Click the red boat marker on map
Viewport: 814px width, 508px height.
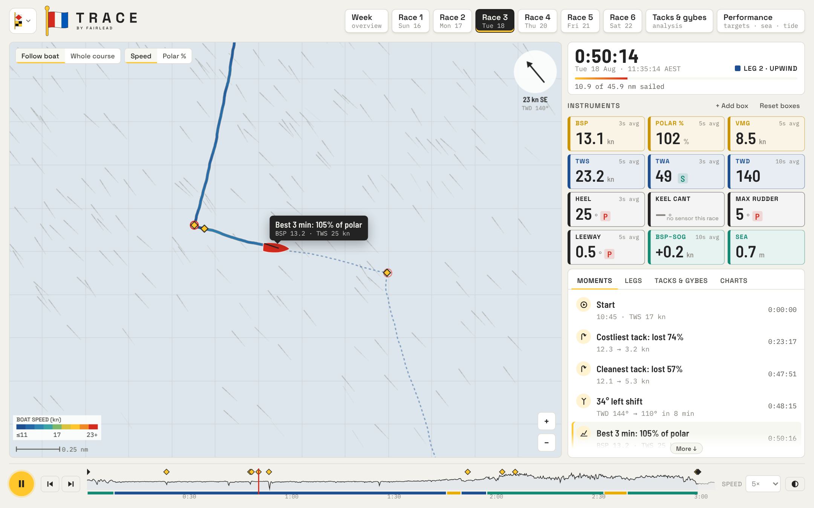(x=276, y=248)
